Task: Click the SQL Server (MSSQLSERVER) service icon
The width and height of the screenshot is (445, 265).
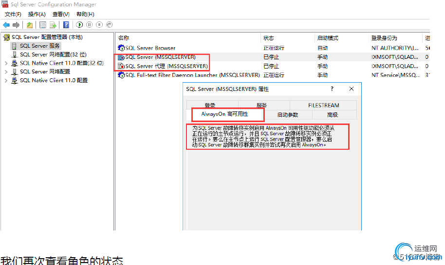Action: click(x=121, y=57)
